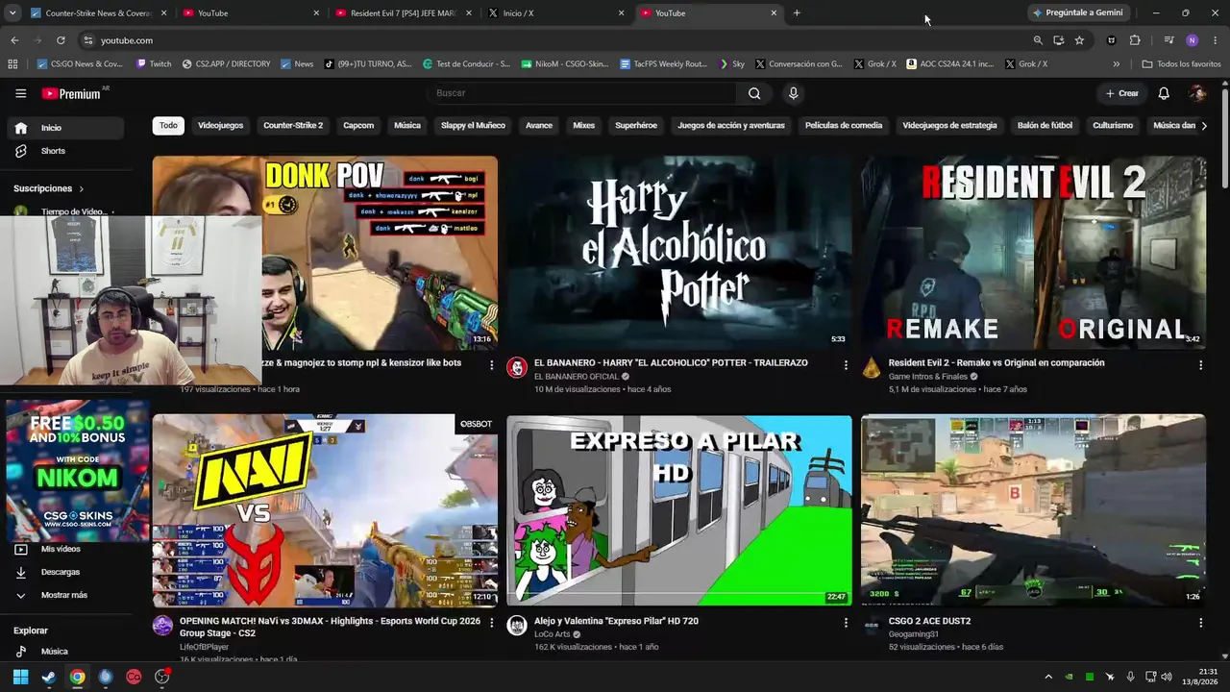1230x692 pixels.
Task: Play the Expreso a Pilar HD thumbnail
Action: 679,510
